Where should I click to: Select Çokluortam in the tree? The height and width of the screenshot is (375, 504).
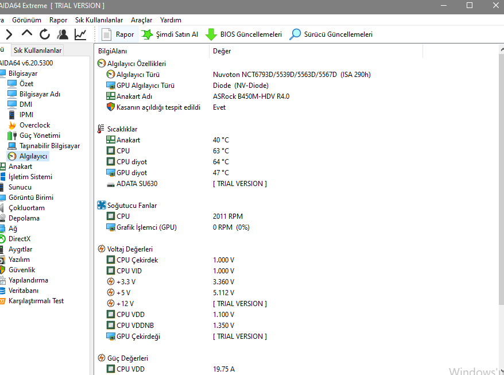pos(26,208)
